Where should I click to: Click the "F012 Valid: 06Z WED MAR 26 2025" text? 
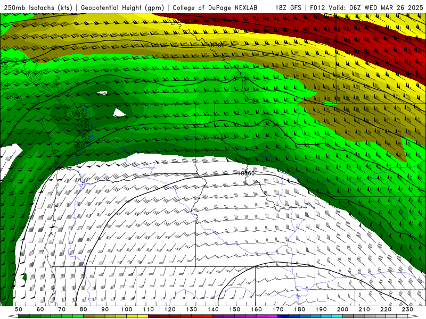click(366, 7)
